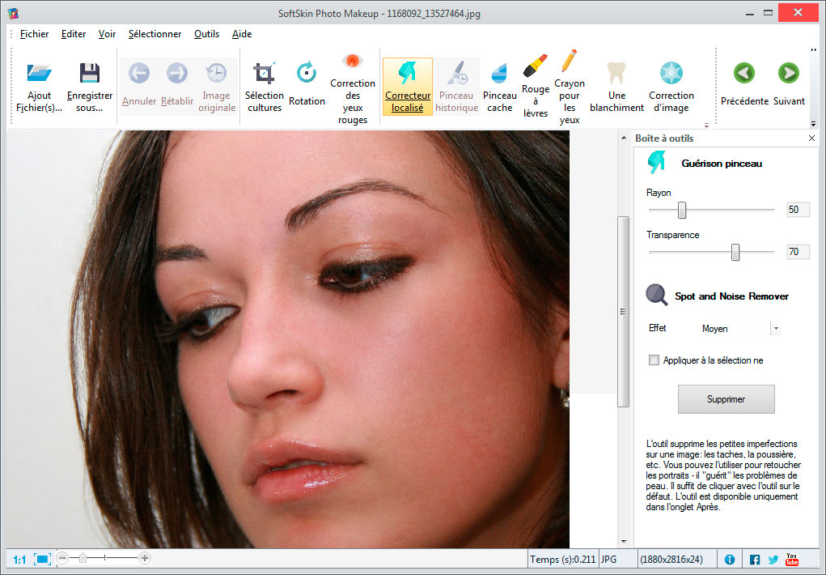Viewport: 826px width, 575px height.
Task: Click the Rayon slider handle
Action: (x=682, y=210)
